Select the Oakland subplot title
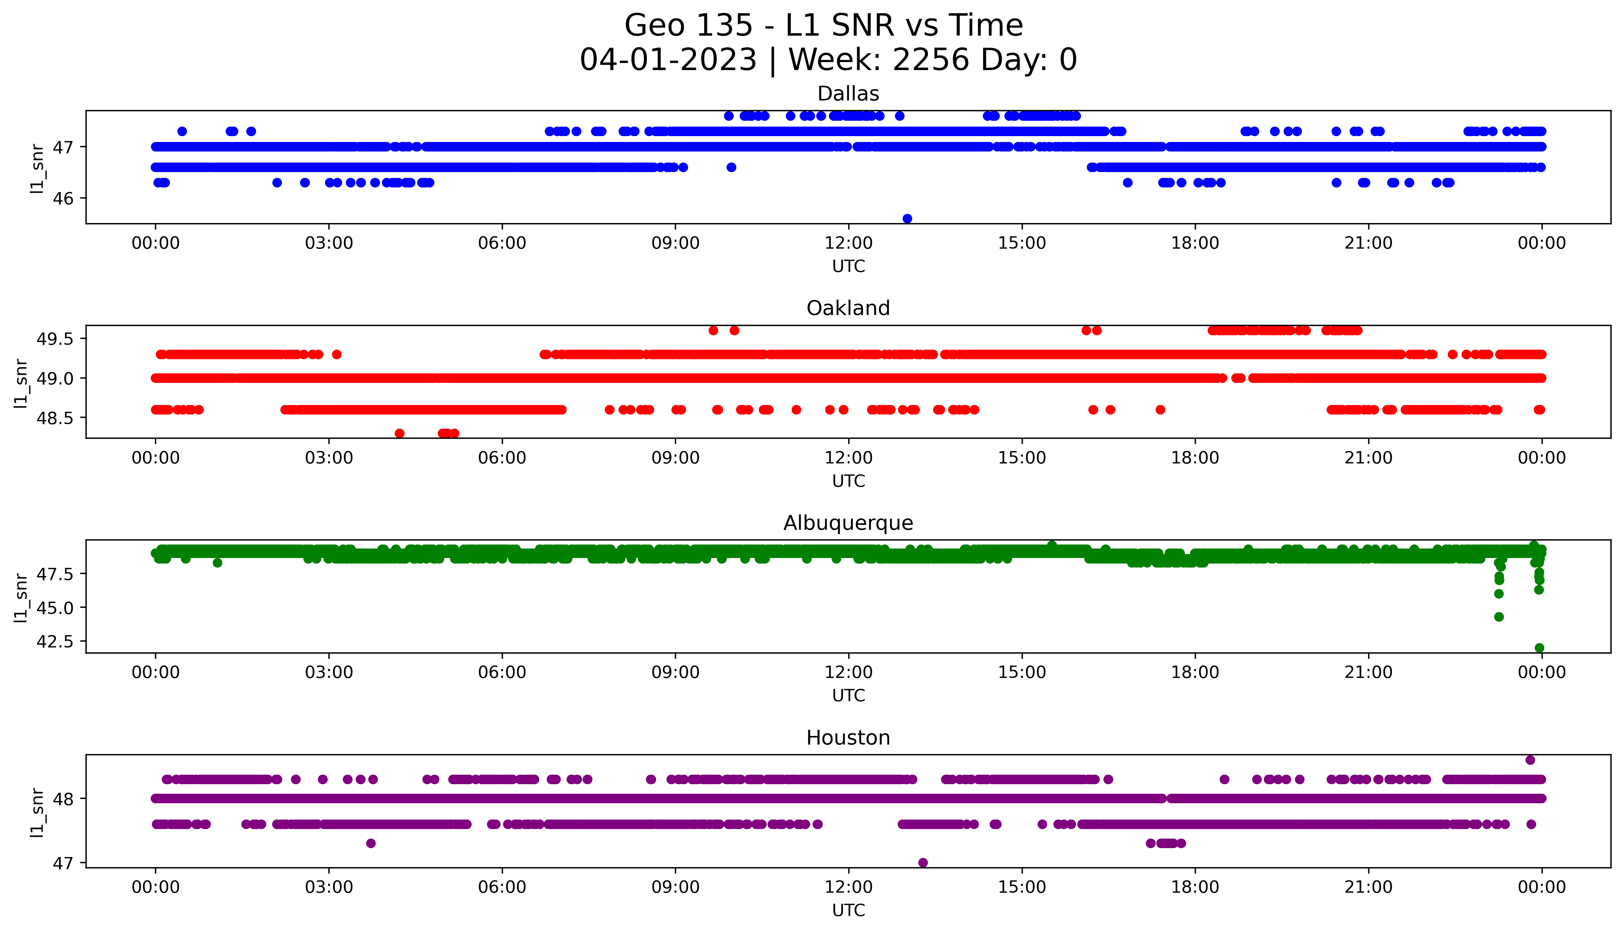 pos(848,309)
